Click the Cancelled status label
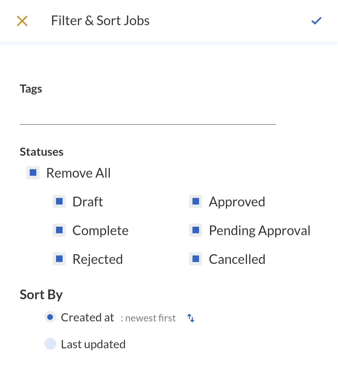The width and height of the screenshot is (338, 374). tap(237, 259)
